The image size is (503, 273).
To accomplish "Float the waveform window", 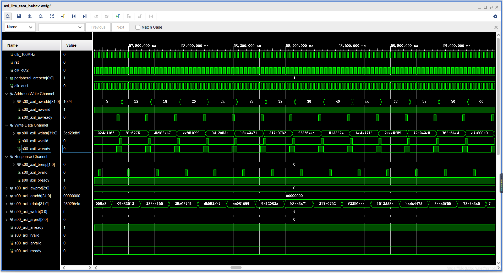I will coord(491,7).
